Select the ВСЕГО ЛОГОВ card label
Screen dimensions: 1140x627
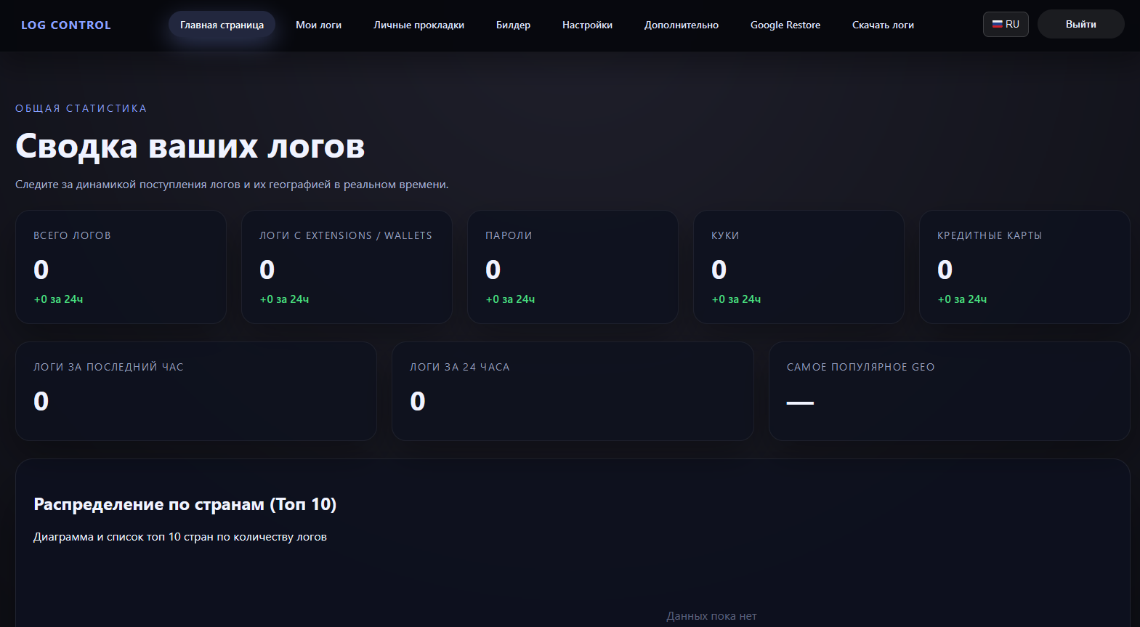tap(72, 235)
